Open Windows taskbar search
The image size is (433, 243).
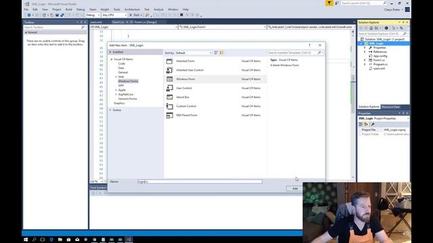click(x=35, y=240)
